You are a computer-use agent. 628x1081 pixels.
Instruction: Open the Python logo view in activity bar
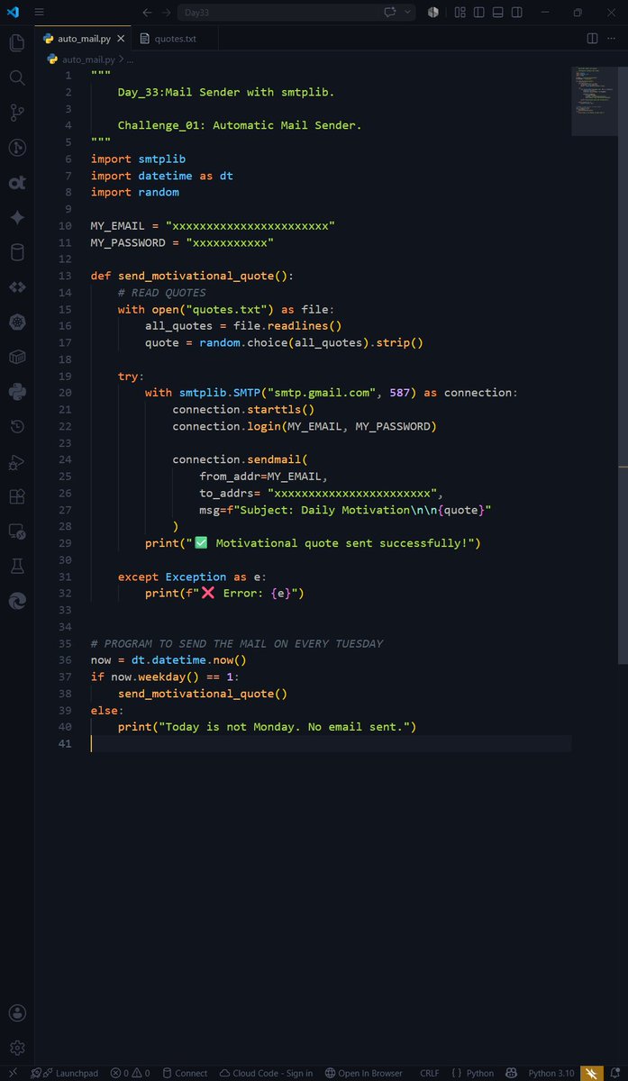click(x=17, y=391)
